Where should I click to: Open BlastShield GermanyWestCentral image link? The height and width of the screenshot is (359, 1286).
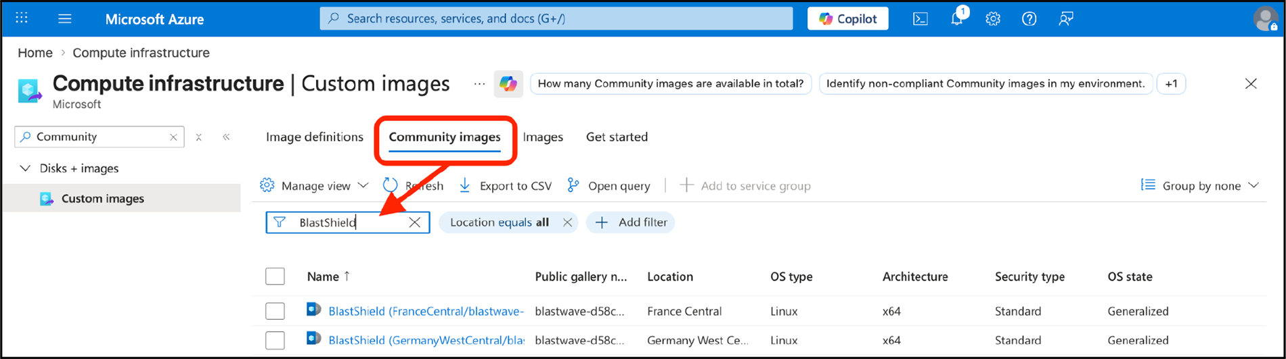click(x=426, y=340)
